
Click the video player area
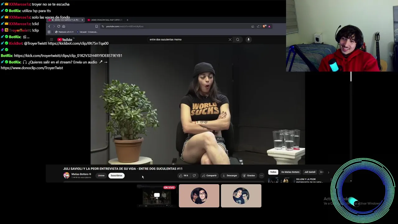(198, 104)
